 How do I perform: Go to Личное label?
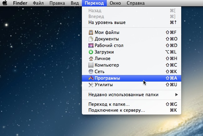pos(102,59)
